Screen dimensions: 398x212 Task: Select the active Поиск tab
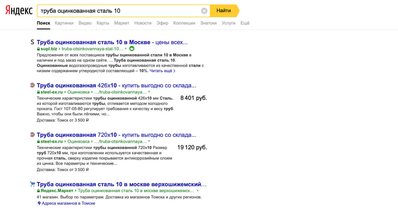pos(43,23)
